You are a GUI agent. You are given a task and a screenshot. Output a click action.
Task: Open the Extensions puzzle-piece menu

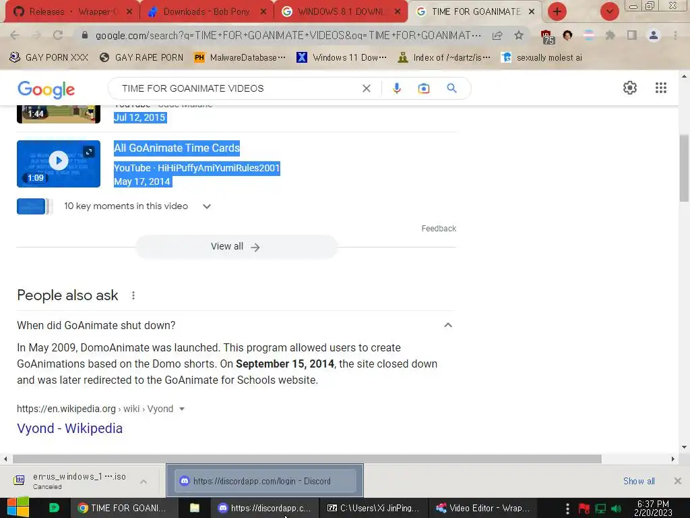610,35
